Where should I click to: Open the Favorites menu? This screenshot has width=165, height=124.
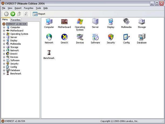coord(29,8)
